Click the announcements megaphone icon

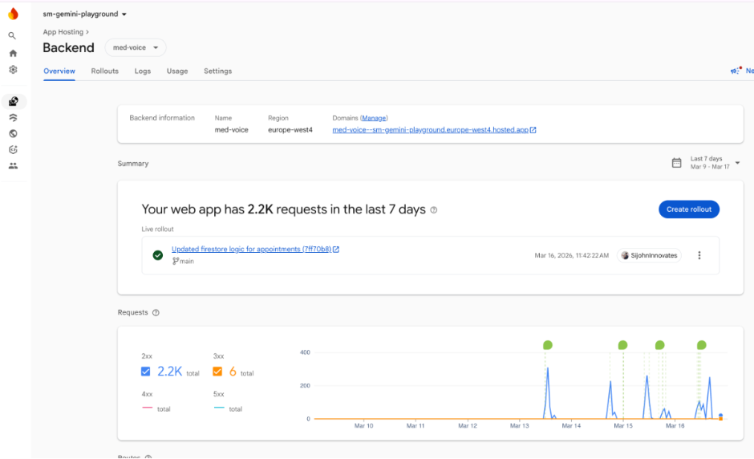point(736,71)
